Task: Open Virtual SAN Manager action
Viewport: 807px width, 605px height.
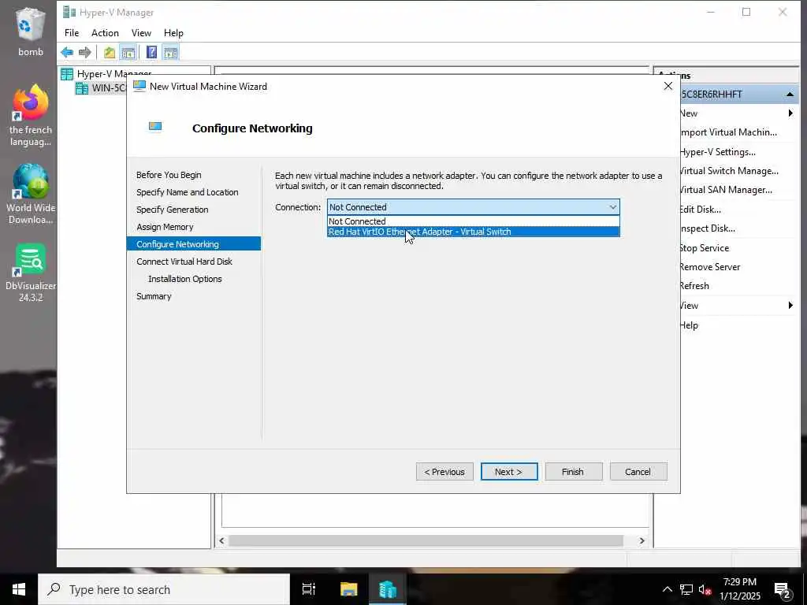Action: tap(726, 190)
